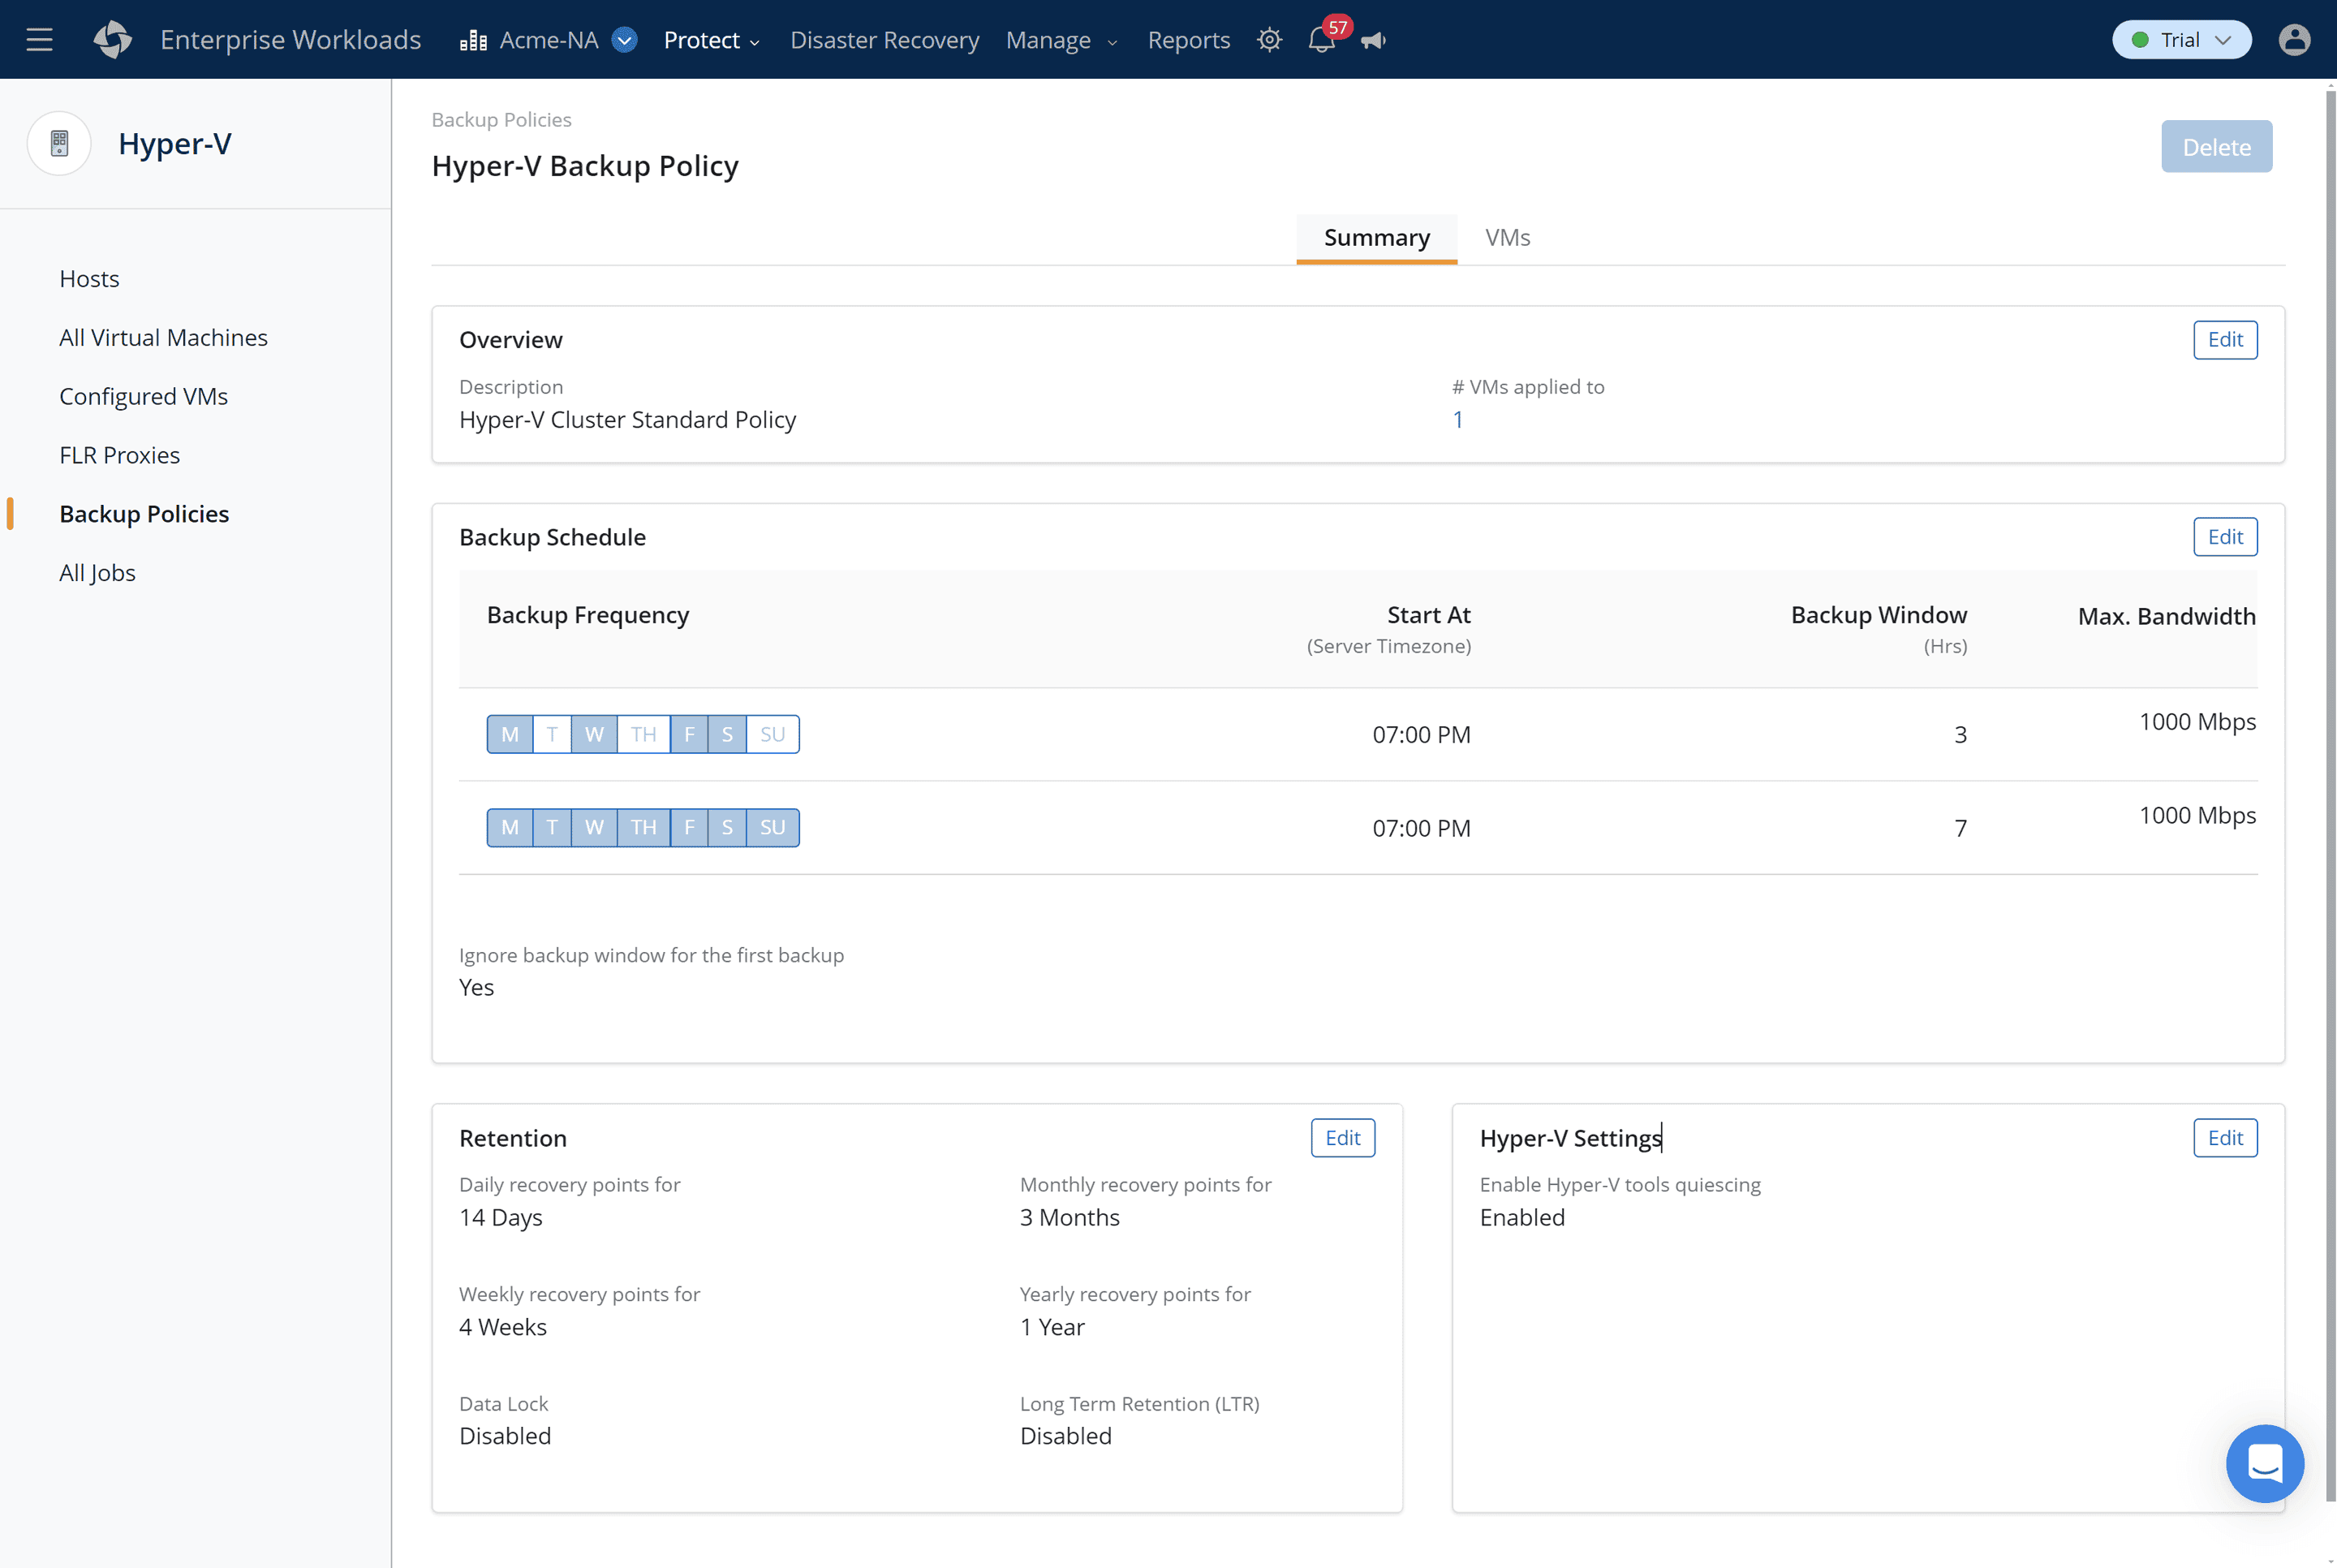Open the Reports page
The width and height of the screenshot is (2337, 1568).
[x=1189, y=40]
